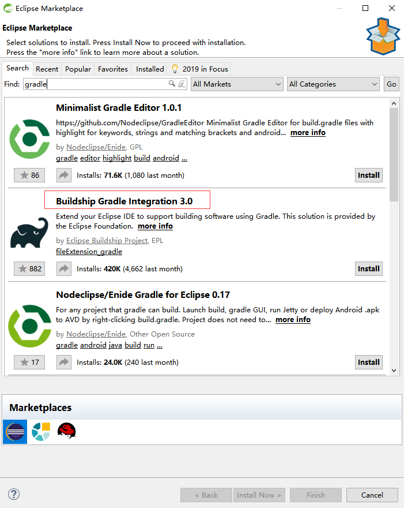The width and height of the screenshot is (404, 508).
Task: Select Nodeclipse/Enide Gradle for Eclipse 0.17 title
Action: coord(143,295)
